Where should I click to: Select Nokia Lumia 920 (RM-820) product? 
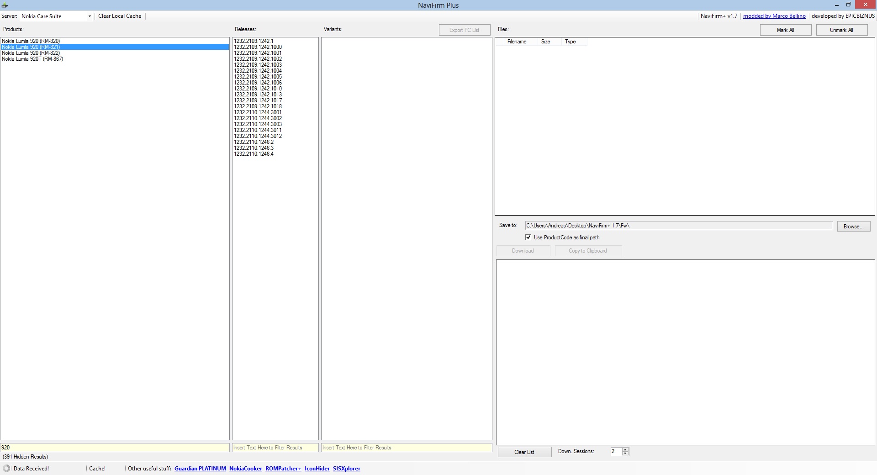115,41
